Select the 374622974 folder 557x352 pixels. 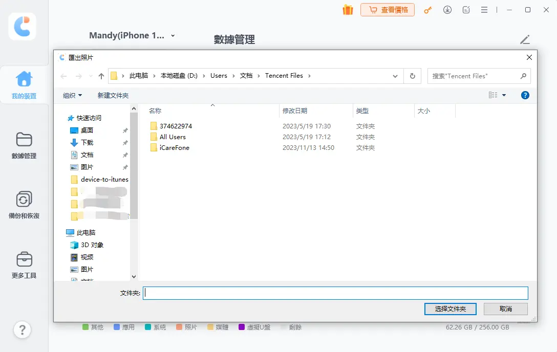click(x=176, y=126)
